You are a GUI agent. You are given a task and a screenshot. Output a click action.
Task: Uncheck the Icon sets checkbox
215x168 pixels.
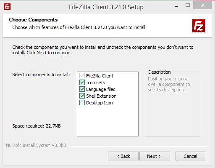coord(82,83)
